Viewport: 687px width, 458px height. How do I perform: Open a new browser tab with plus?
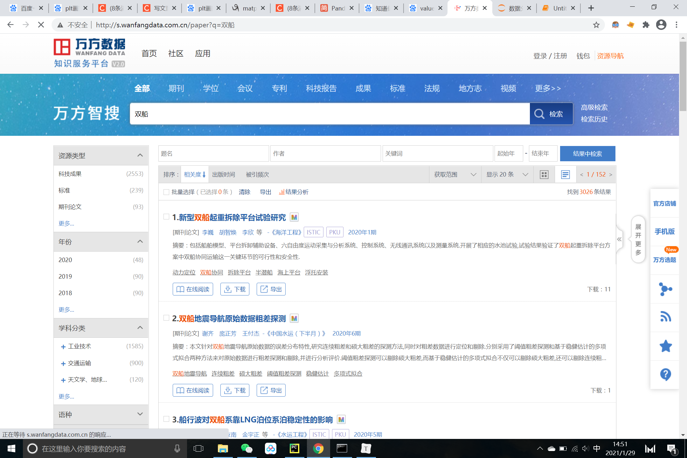(x=591, y=8)
